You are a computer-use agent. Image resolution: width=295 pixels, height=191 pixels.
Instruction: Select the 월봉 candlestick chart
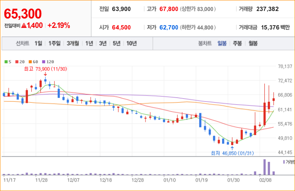coord(253,43)
